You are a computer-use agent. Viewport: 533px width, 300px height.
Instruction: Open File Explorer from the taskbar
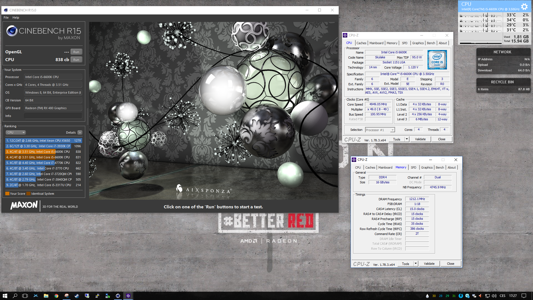[x=46, y=296]
